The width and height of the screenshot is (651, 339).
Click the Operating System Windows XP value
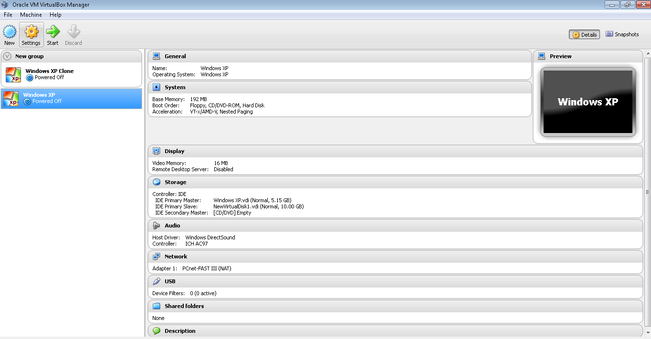214,74
